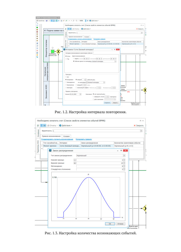Clear the Верхняя граница value with X button
This screenshot has width=181, height=252.
(x=75, y=163)
